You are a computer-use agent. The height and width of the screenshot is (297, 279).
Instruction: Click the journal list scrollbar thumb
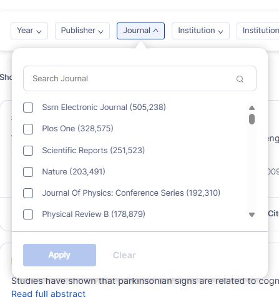coord(252,119)
